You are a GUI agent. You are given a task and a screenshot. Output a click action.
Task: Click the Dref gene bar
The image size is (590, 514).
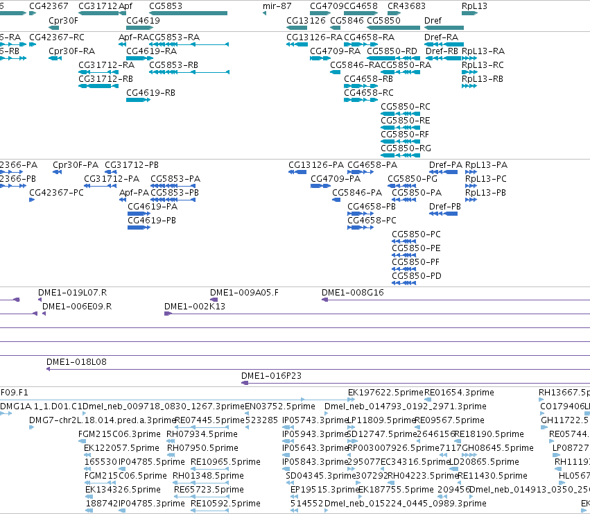444,28
